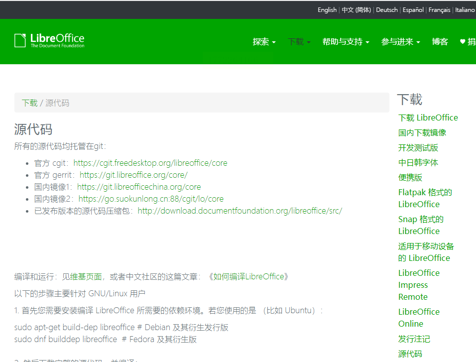Open sidebar link 适用于移动设备的 LibreOffice
This screenshot has height=362, width=476.
pos(426,252)
